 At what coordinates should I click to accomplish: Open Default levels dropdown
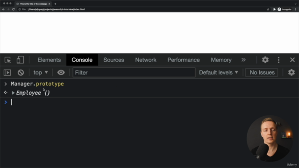coord(219,73)
